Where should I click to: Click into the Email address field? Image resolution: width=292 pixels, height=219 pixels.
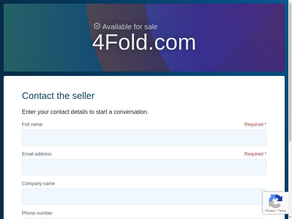(144, 167)
